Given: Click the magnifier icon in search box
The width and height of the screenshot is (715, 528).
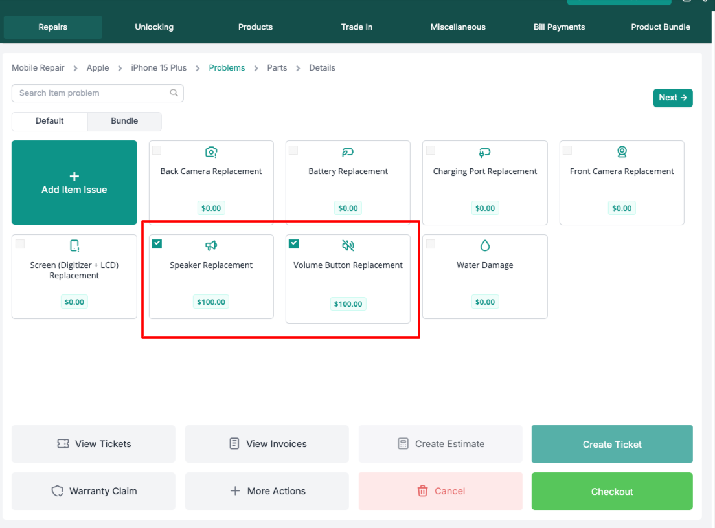Looking at the screenshot, I should click(x=174, y=93).
